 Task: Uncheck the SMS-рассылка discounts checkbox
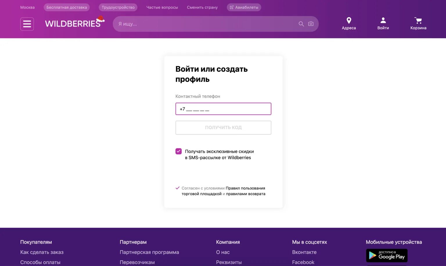[x=179, y=151]
